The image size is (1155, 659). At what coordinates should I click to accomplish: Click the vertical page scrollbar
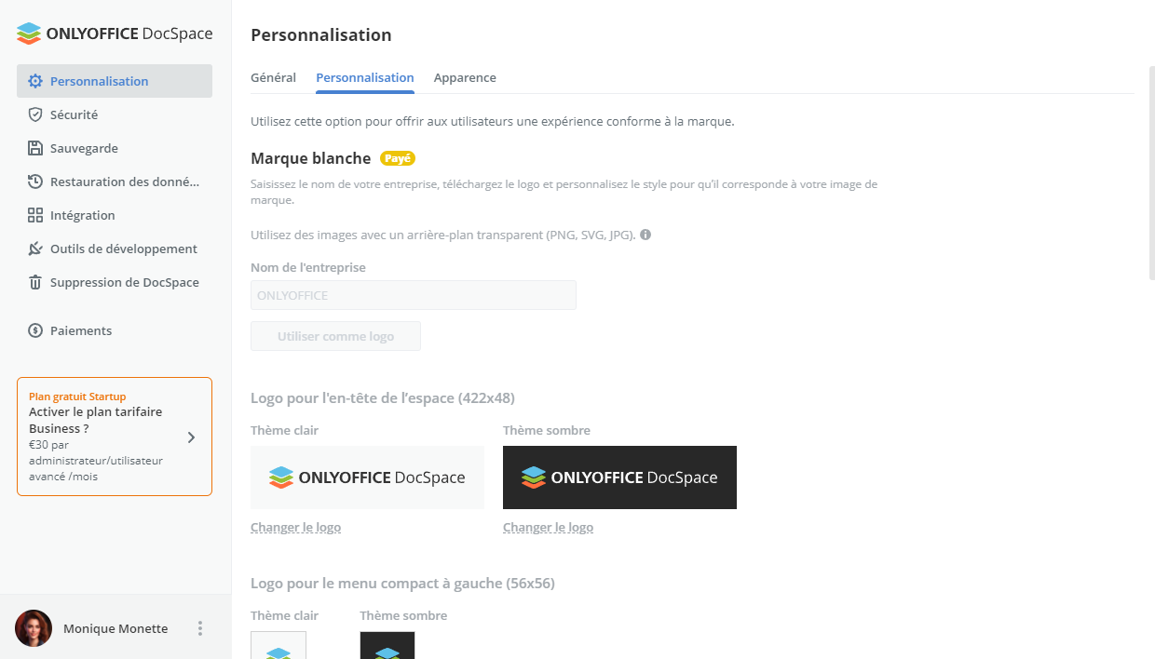(x=1151, y=172)
